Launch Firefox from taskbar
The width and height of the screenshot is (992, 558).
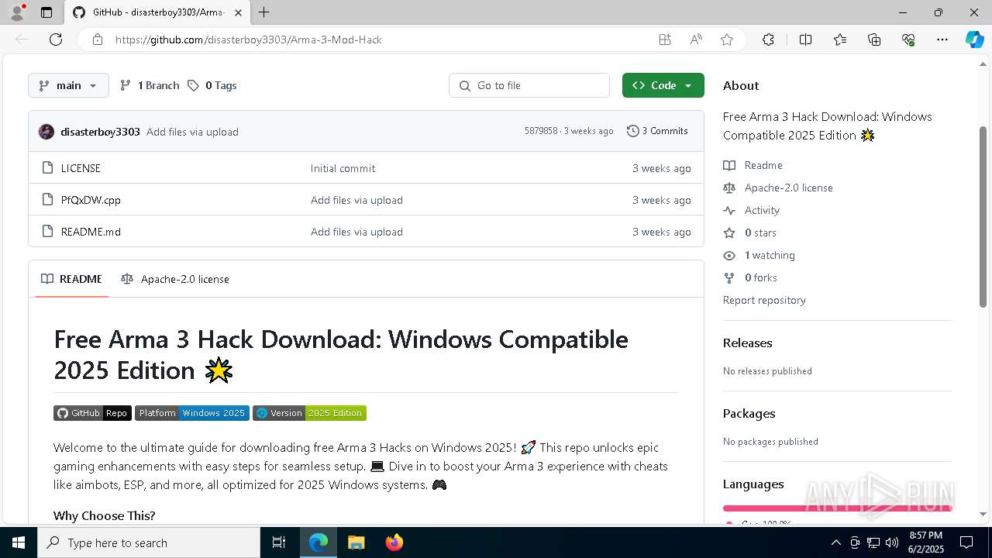coord(394,542)
